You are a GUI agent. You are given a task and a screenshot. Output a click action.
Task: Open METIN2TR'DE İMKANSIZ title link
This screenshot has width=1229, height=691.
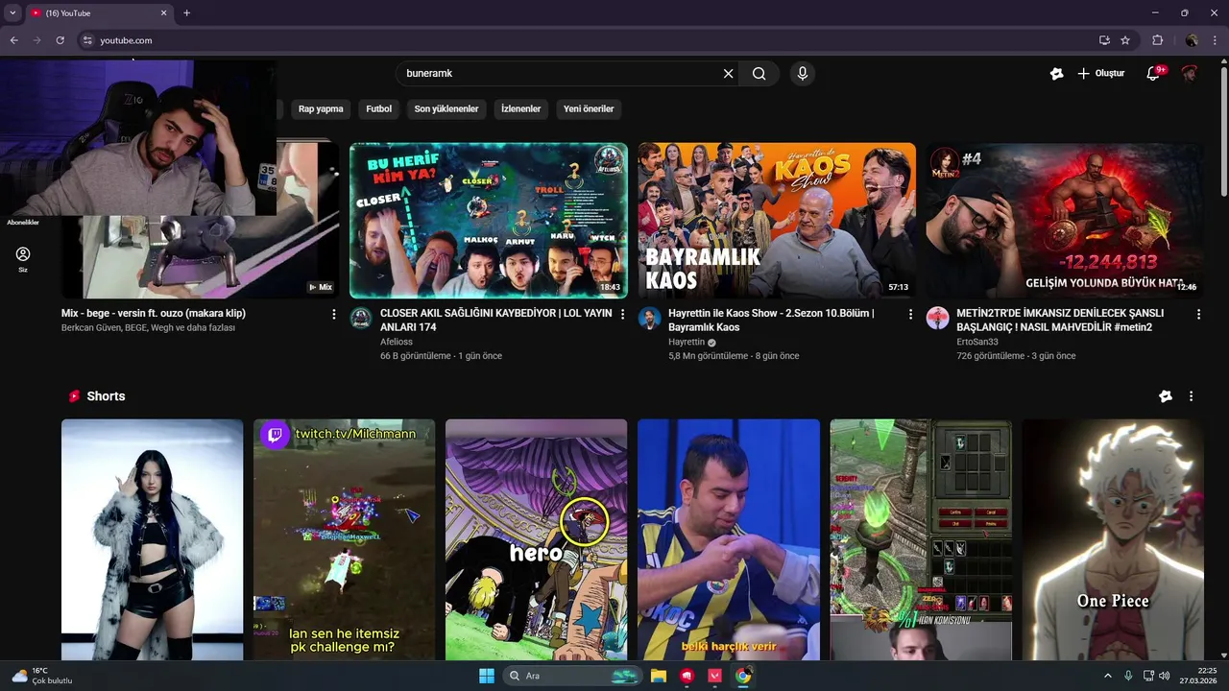tap(1060, 320)
